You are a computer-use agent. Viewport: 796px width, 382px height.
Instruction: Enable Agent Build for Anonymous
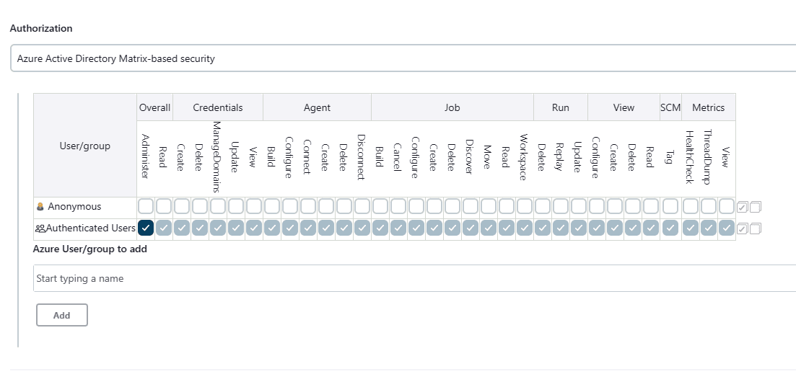pyautogui.click(x=271, y=206)
